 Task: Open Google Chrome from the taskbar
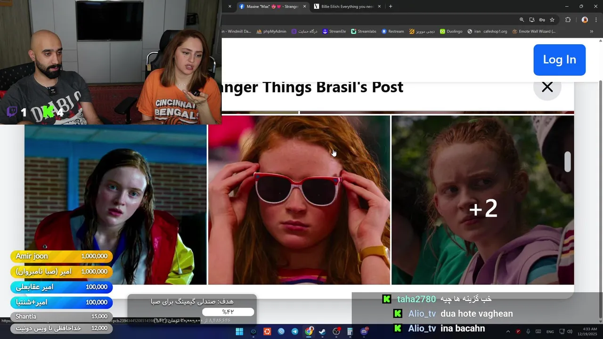pos(309,331)
